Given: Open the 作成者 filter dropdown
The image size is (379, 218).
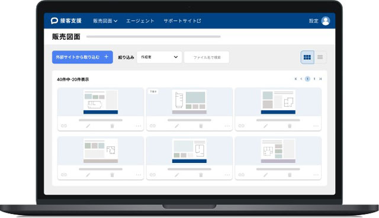Looking at the screenshot, I should tap(159, 57).
